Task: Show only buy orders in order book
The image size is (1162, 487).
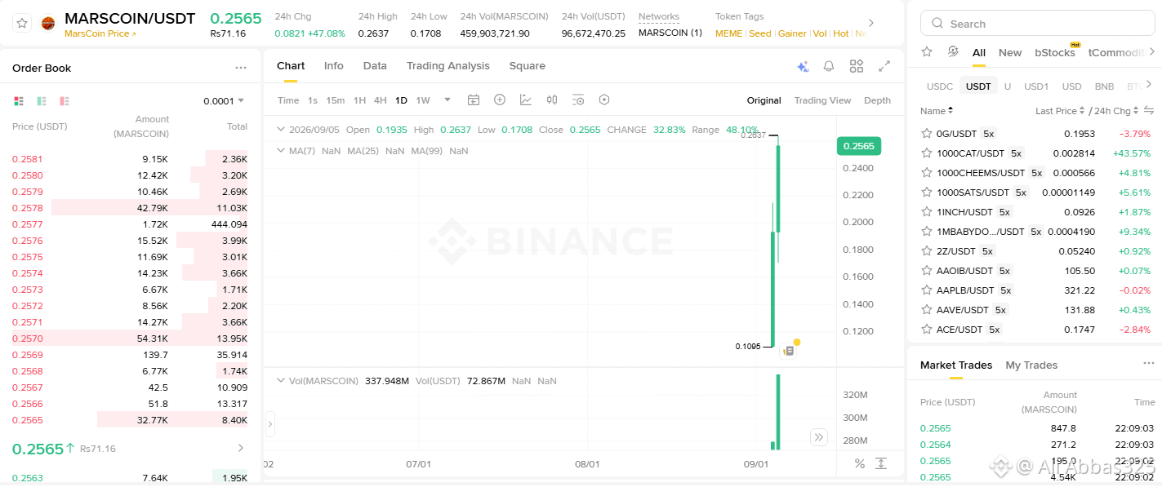Action: tap(42, 101)
